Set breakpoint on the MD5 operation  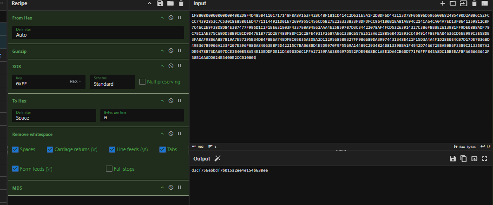point(179,187)
